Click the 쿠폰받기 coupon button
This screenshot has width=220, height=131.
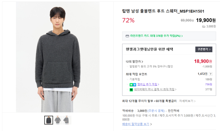click(204, 49)
